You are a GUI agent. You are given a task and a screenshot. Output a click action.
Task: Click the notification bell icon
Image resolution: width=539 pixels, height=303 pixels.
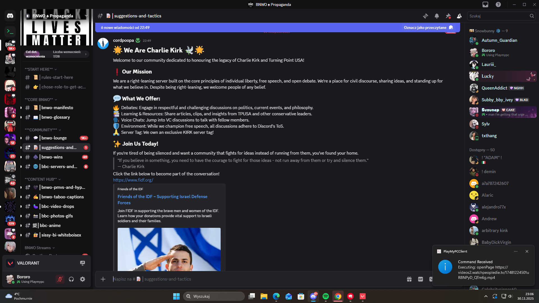click(x=437, y=16)
